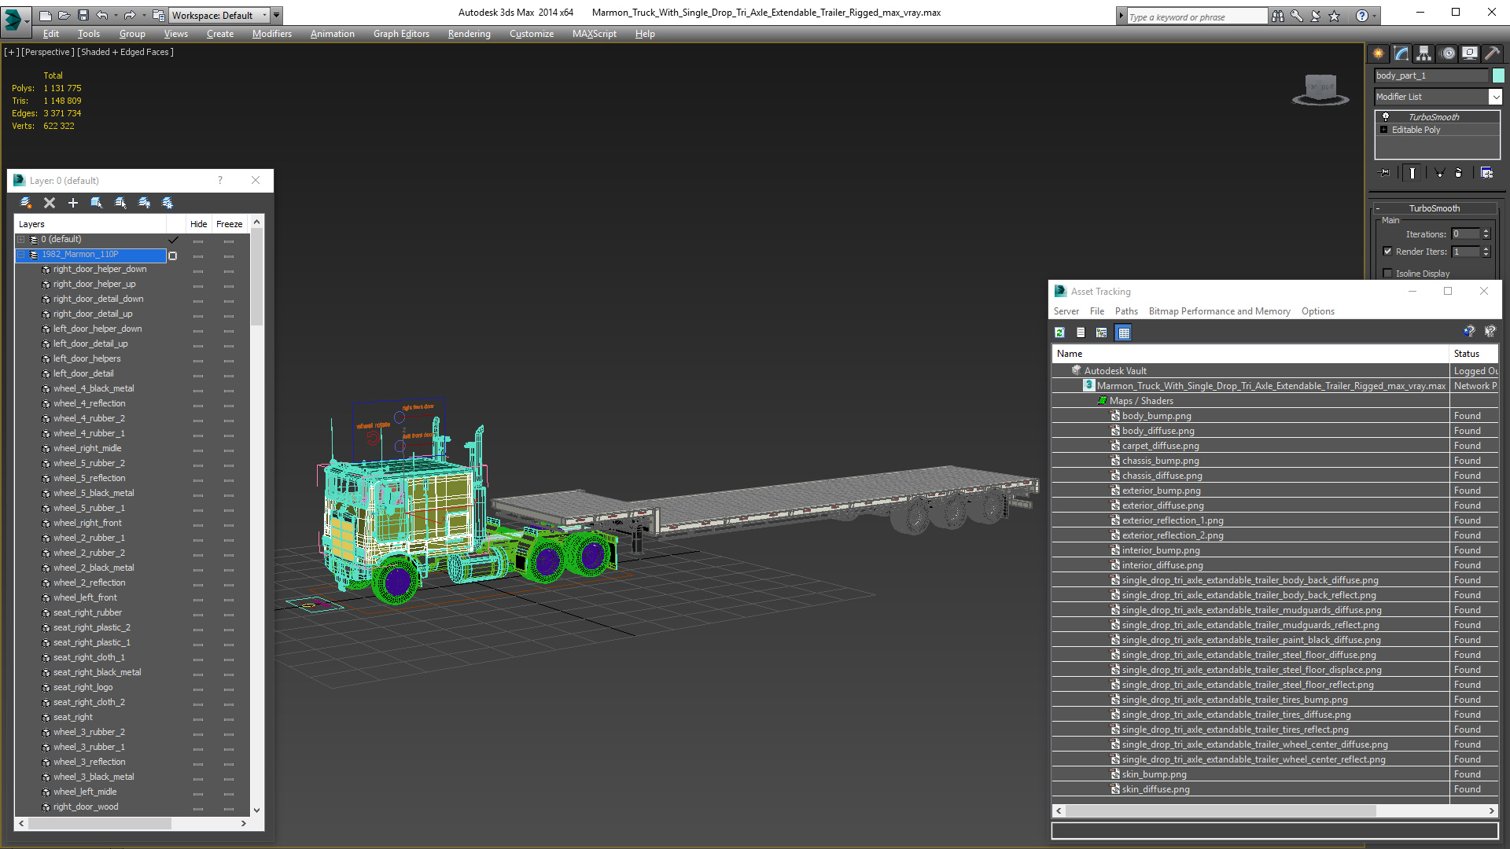This screenshot has width=1510, height=849.
Task: Click the Hide column header
Action: 198,224
